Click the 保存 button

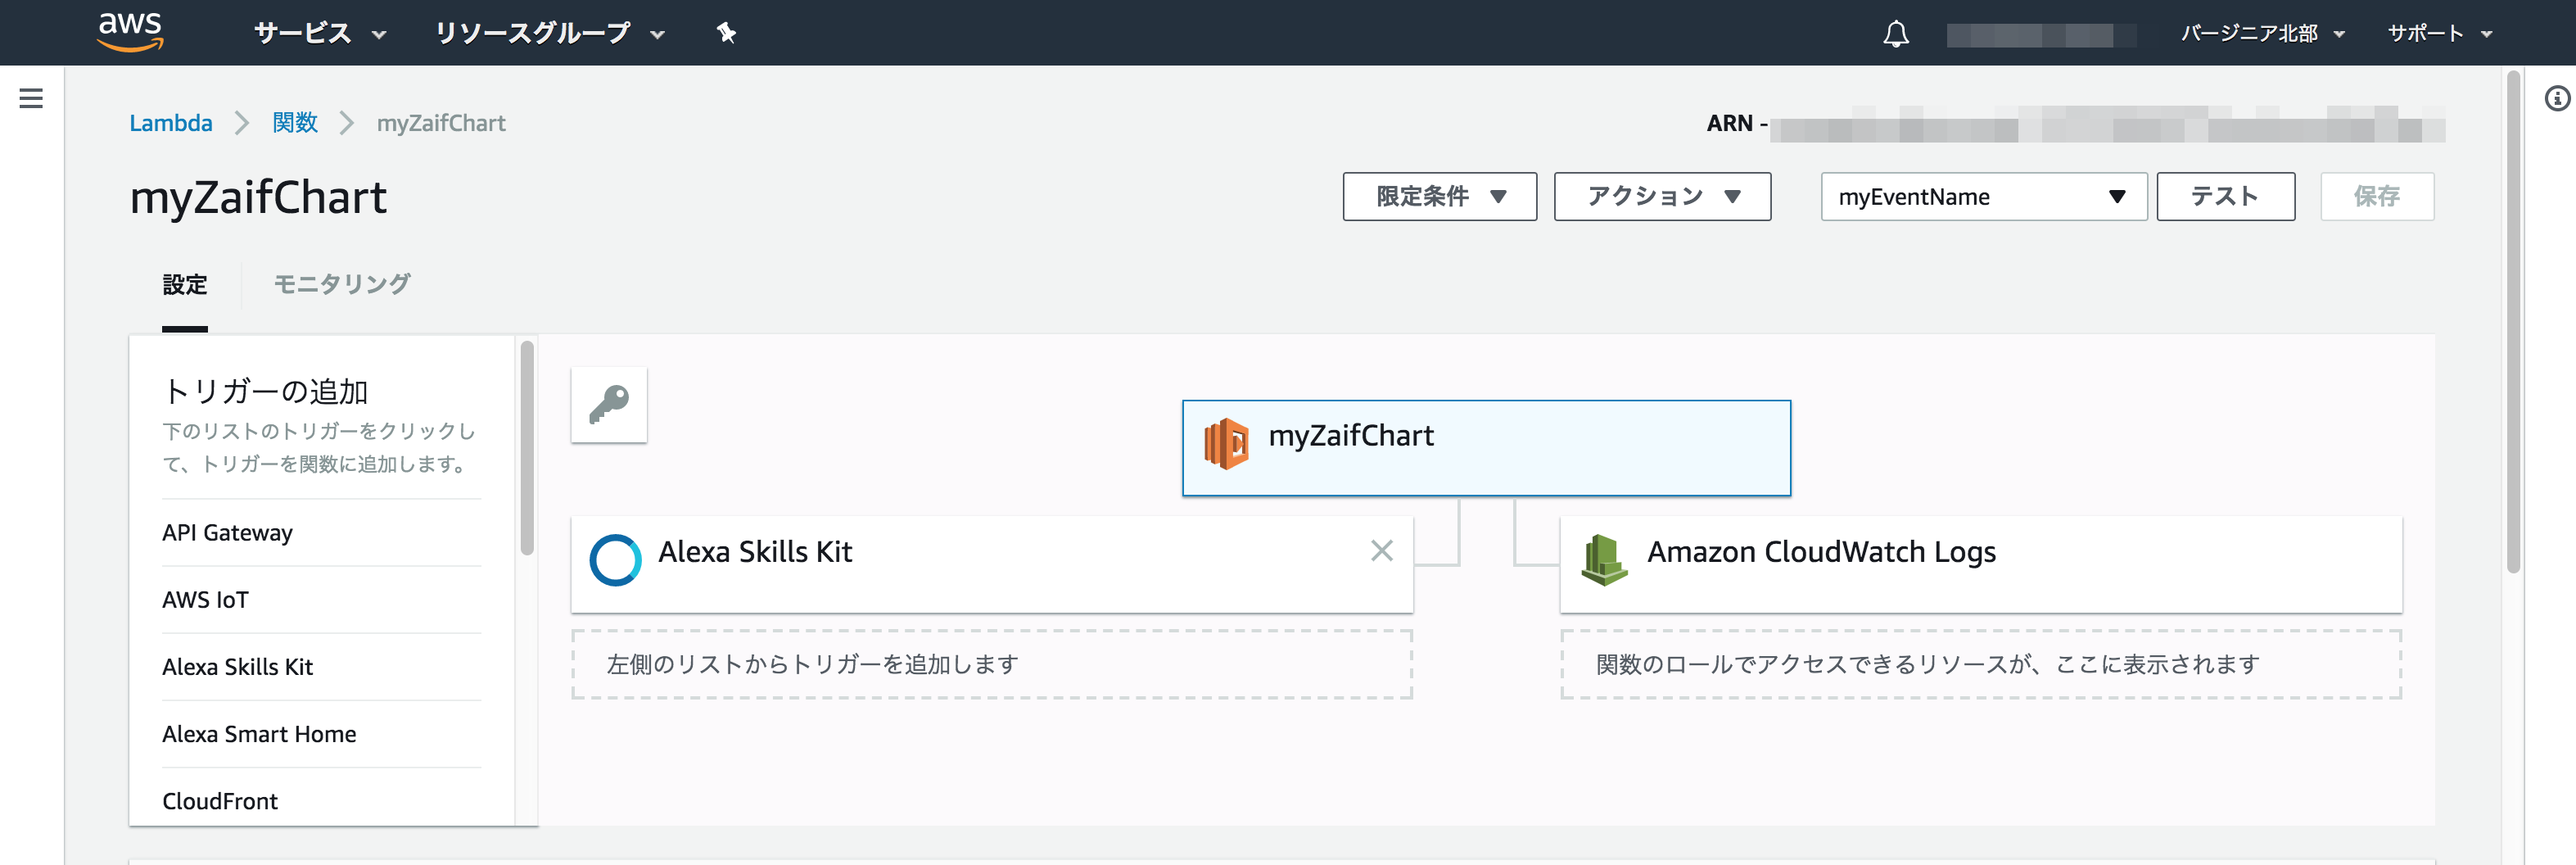[x=2377, y=196]
